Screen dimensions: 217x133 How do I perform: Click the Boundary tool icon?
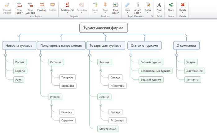82,5
